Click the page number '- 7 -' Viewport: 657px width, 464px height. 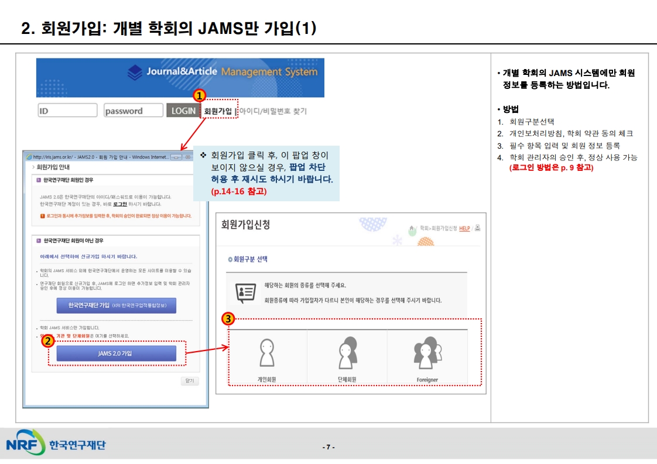tap(328, 447)
